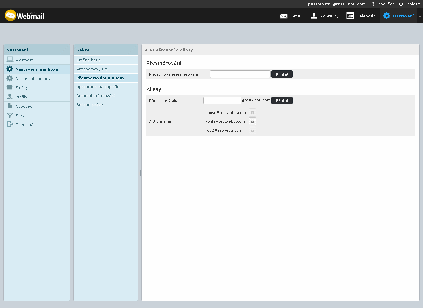Viewport: 423px width, 308px height.
Task: Open E-mail via envelope icon
Action: click(284, 16)
